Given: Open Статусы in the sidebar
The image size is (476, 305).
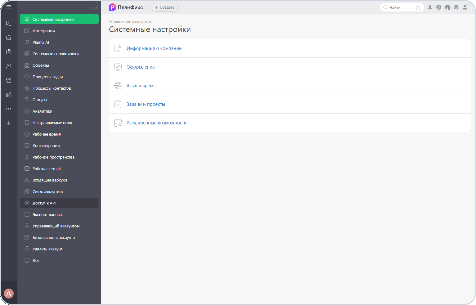Looking at the screenshot, I should coord(59,100).
